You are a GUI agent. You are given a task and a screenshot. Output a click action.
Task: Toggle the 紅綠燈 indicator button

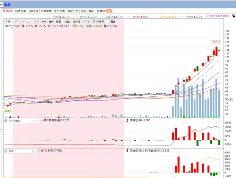(x=77, y=22)
